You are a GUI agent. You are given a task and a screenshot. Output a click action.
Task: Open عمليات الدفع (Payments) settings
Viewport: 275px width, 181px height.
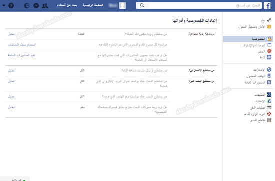pos(261,108)
